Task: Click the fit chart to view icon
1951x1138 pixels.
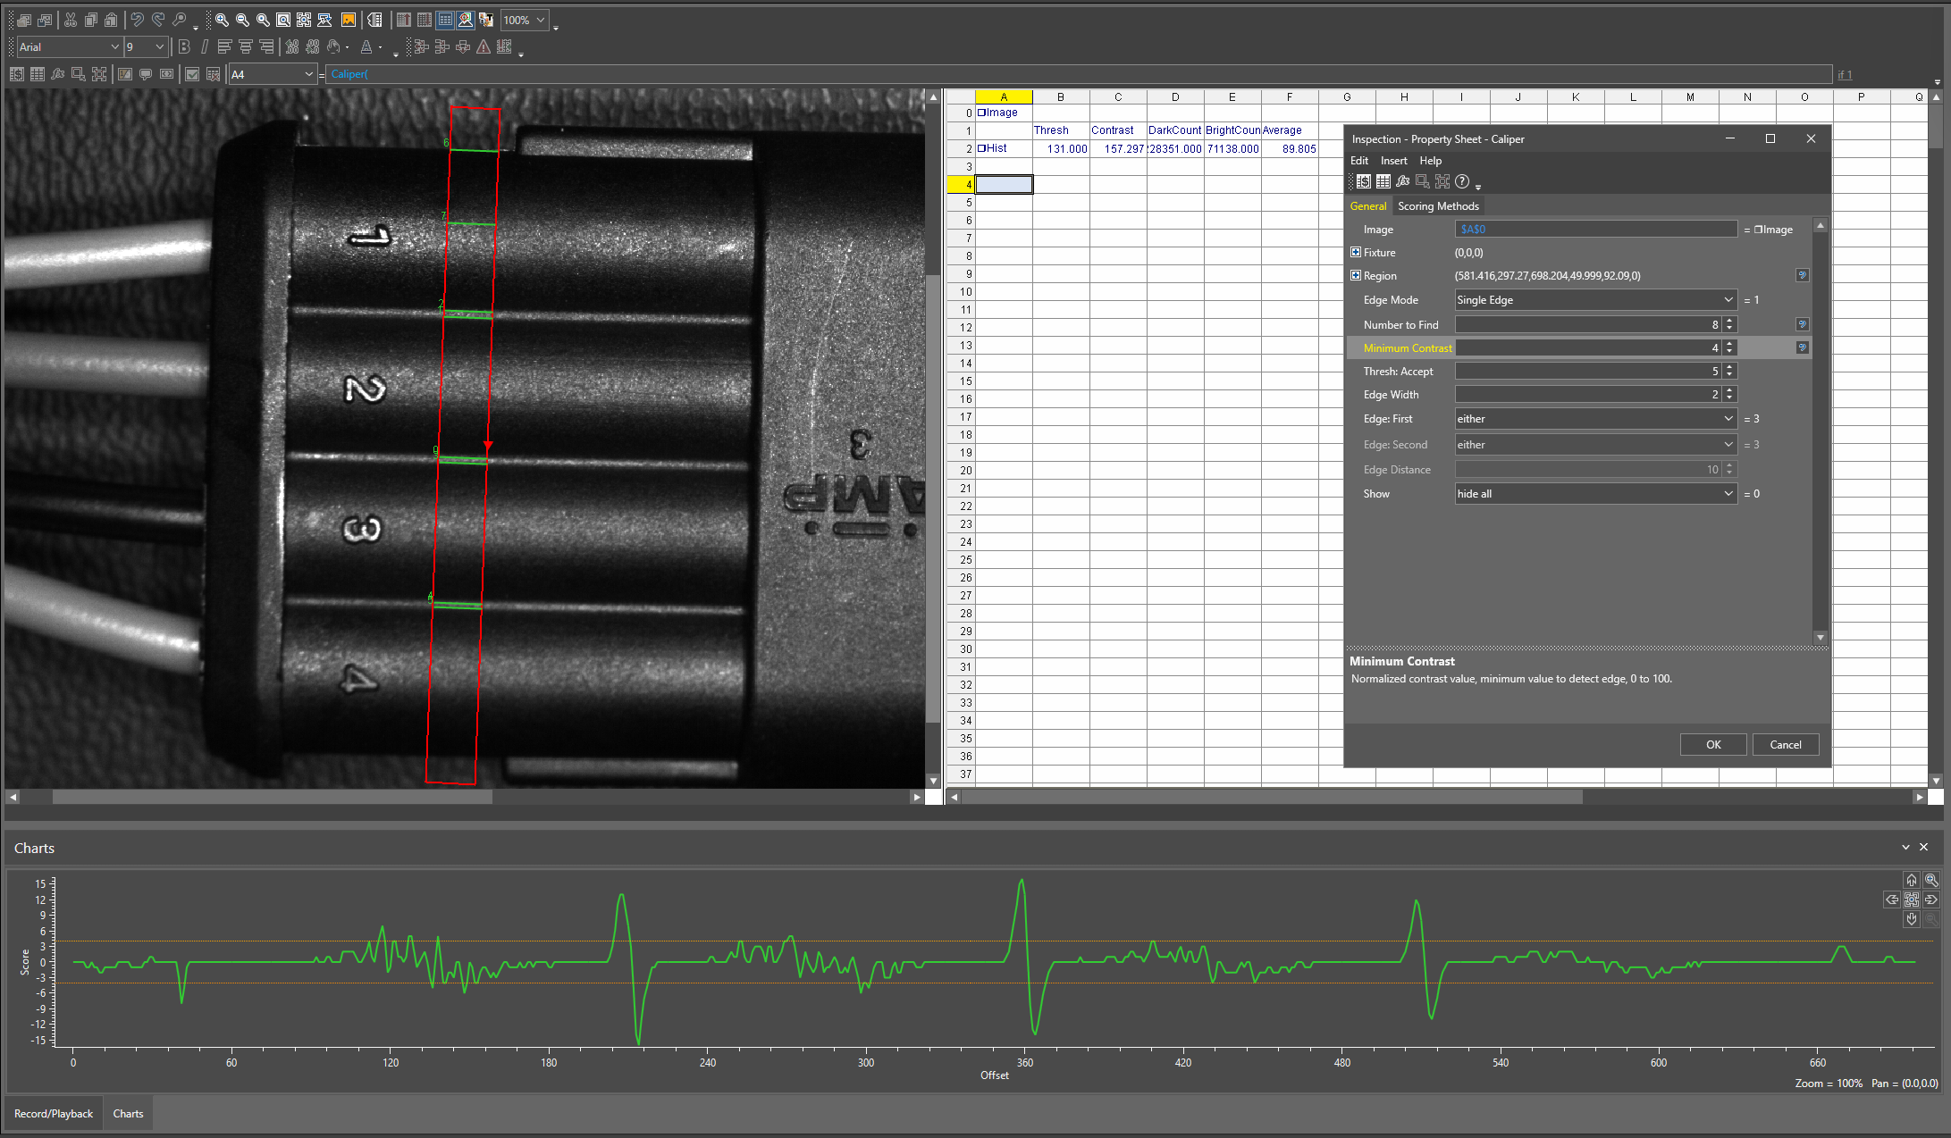Action: click(1912, 900)
